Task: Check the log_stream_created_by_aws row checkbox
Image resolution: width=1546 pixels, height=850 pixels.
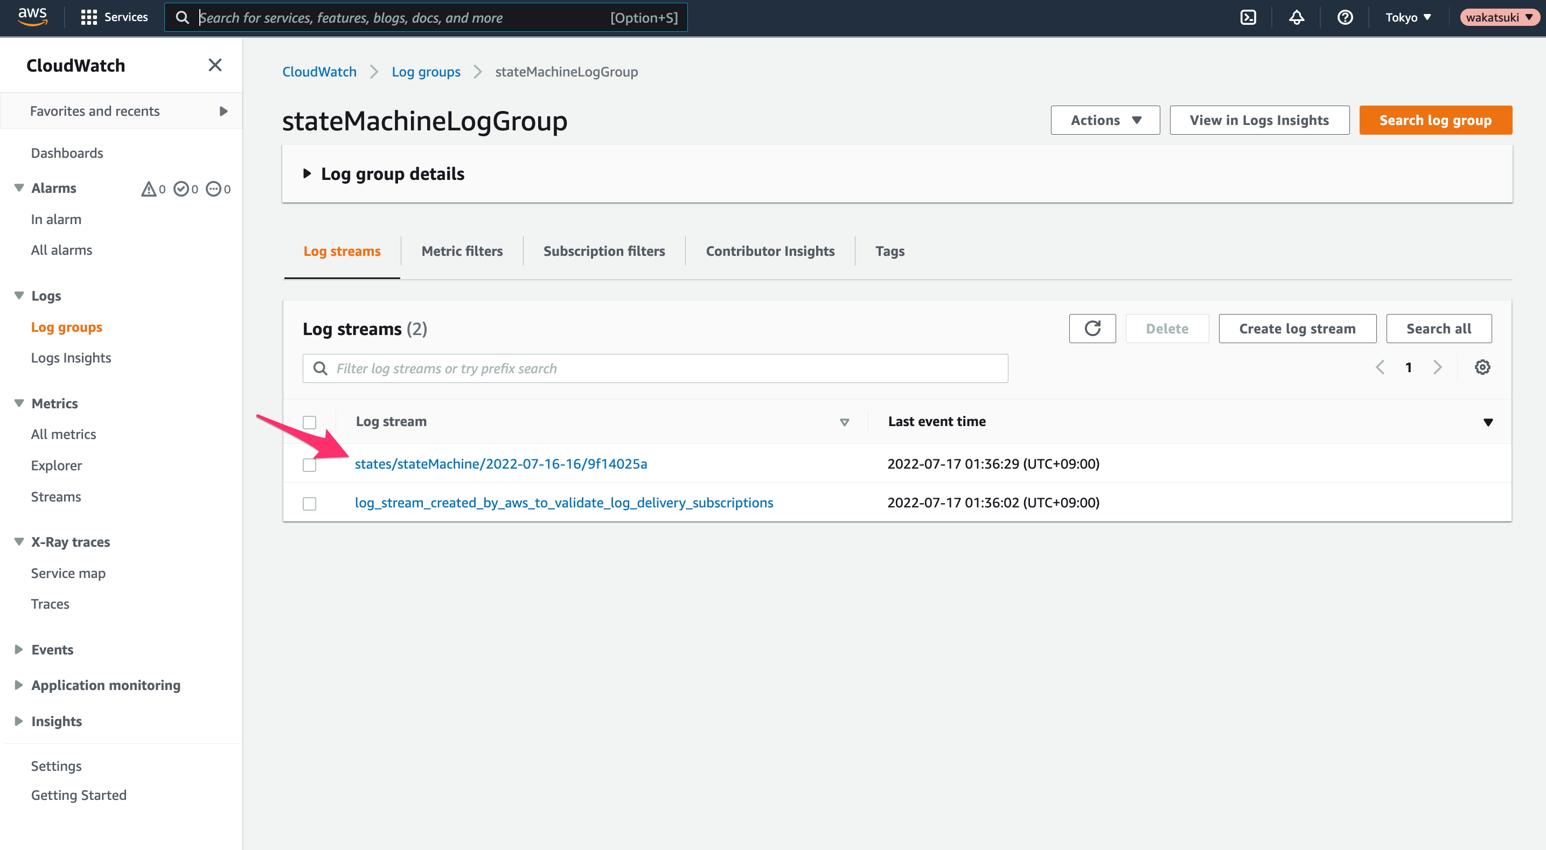Action: coord(310,503)
